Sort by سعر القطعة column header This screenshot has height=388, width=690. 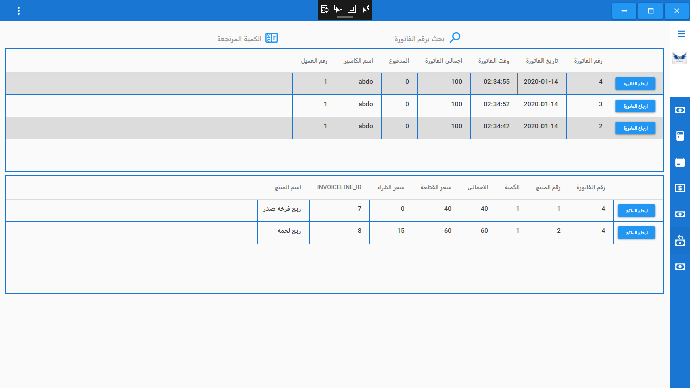[x=436, y=187]
